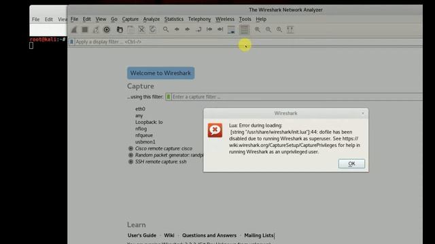Find a packet with the magnifier icon
435x244 pixels.
[x=166, y=30]
